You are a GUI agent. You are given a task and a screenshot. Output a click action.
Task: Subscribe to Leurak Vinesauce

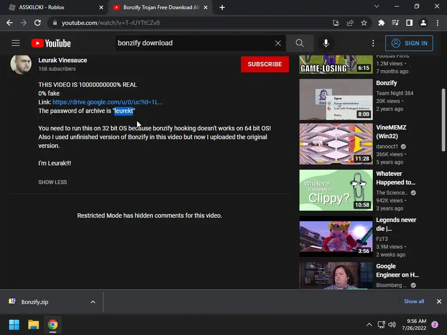[x=265, y=64]
